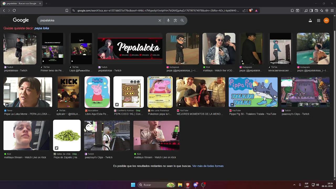Open the cartoon avatar Instagram image
Screen dimensions: 336x189
point(182,49)
